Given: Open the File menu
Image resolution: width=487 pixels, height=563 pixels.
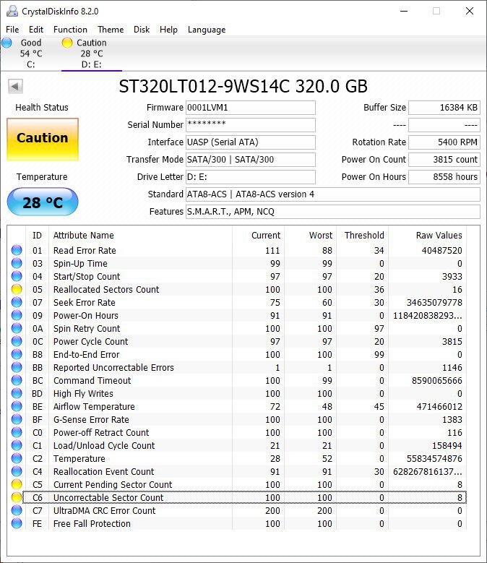Looking at the screenshot, I should point(12,30).
